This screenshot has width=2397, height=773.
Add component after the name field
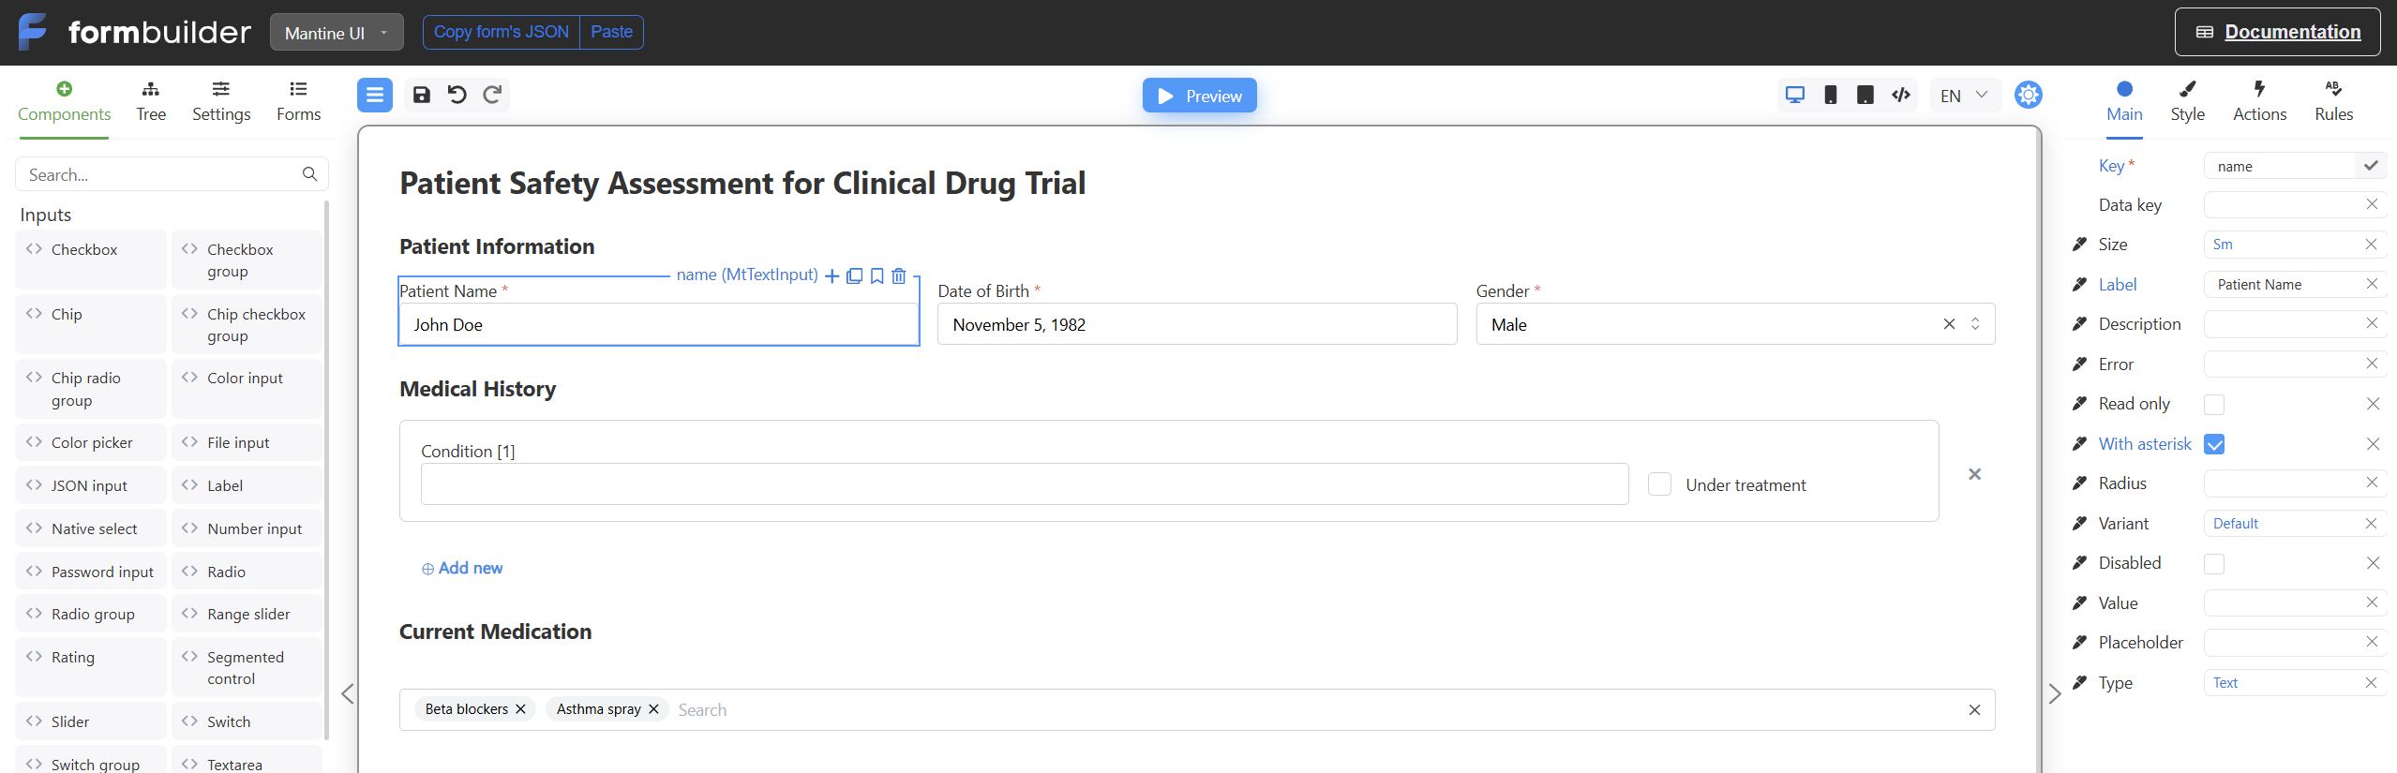coord(831,275)
